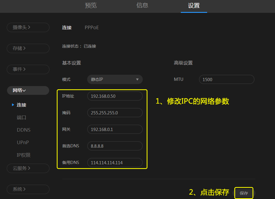Click the IP地址 input field
Screen dimensions: 275x199
[x=115, y=96]
